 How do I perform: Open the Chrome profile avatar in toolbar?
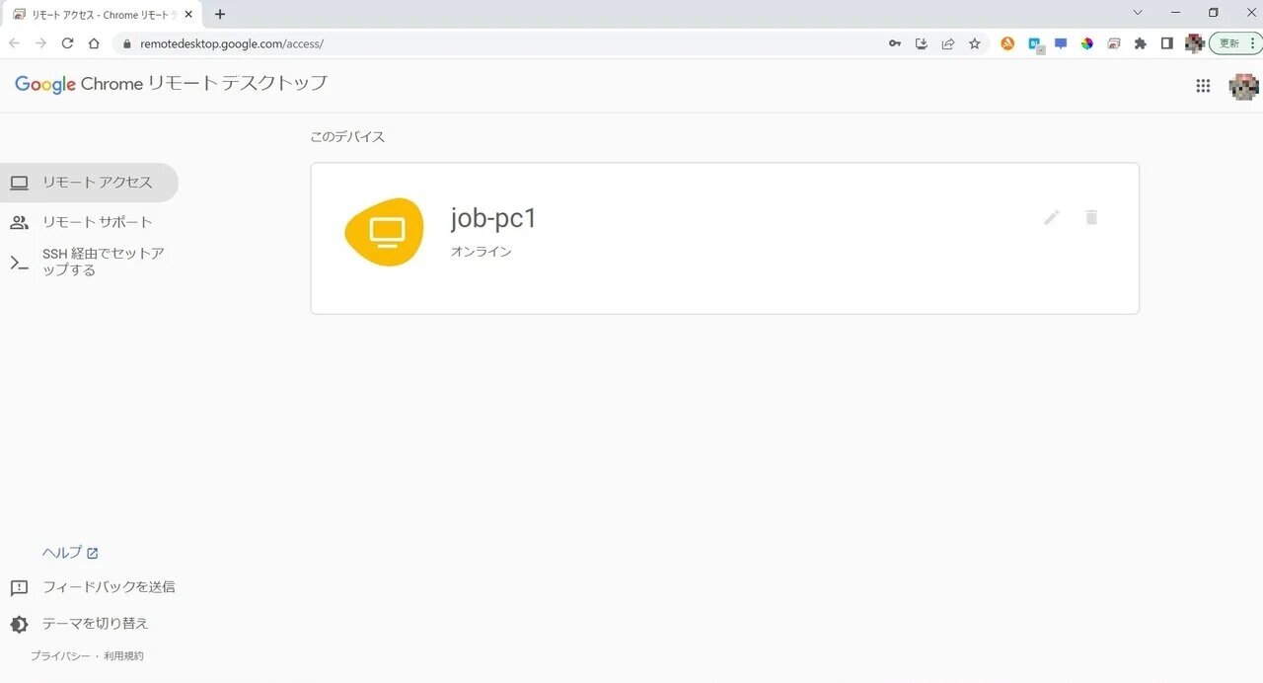tap(1195, 43)
